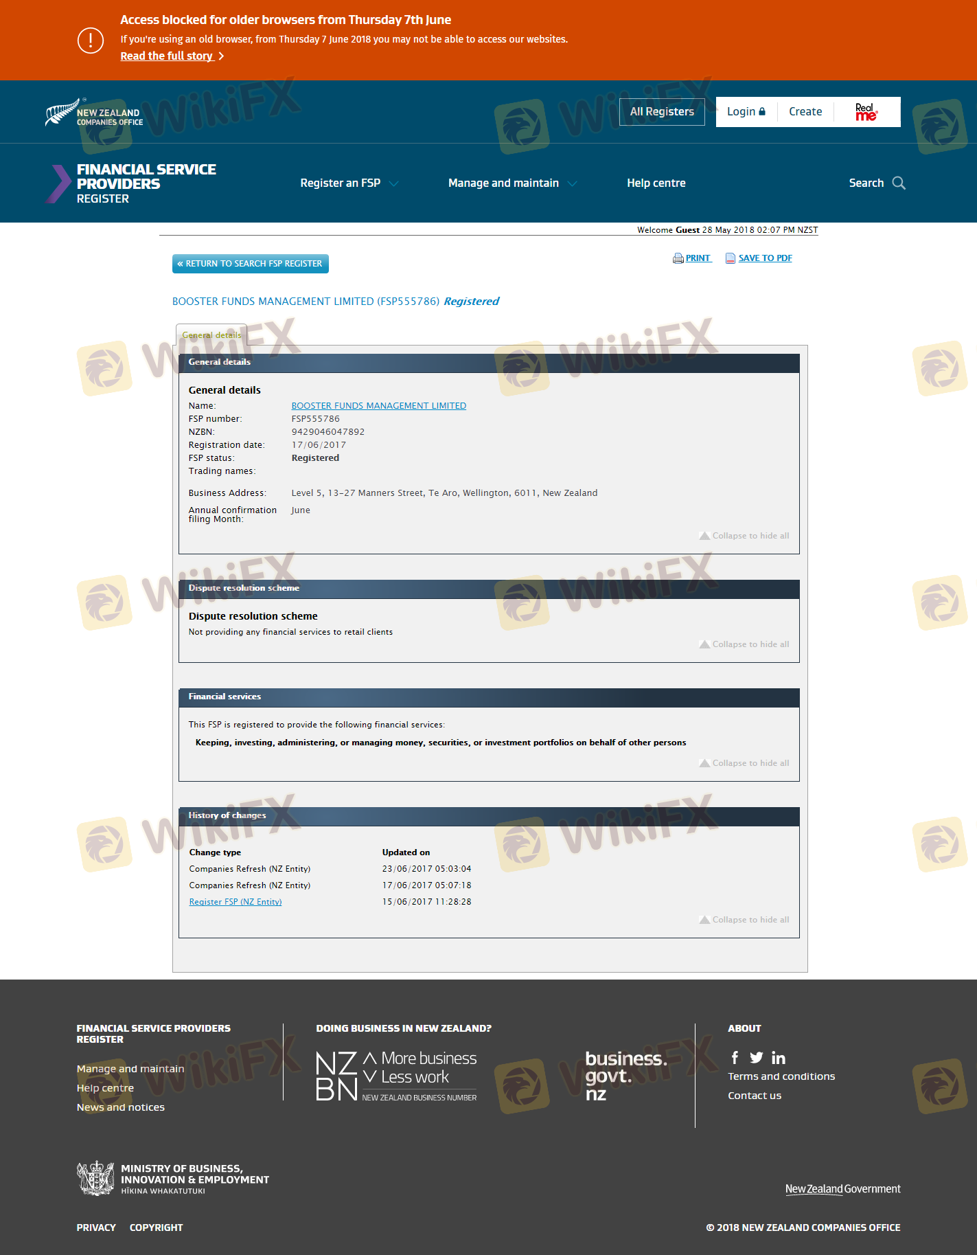Click the PDF document icon
This screenshot has height=1255, width=977.
pyautogui.click(x=731, y=258)
